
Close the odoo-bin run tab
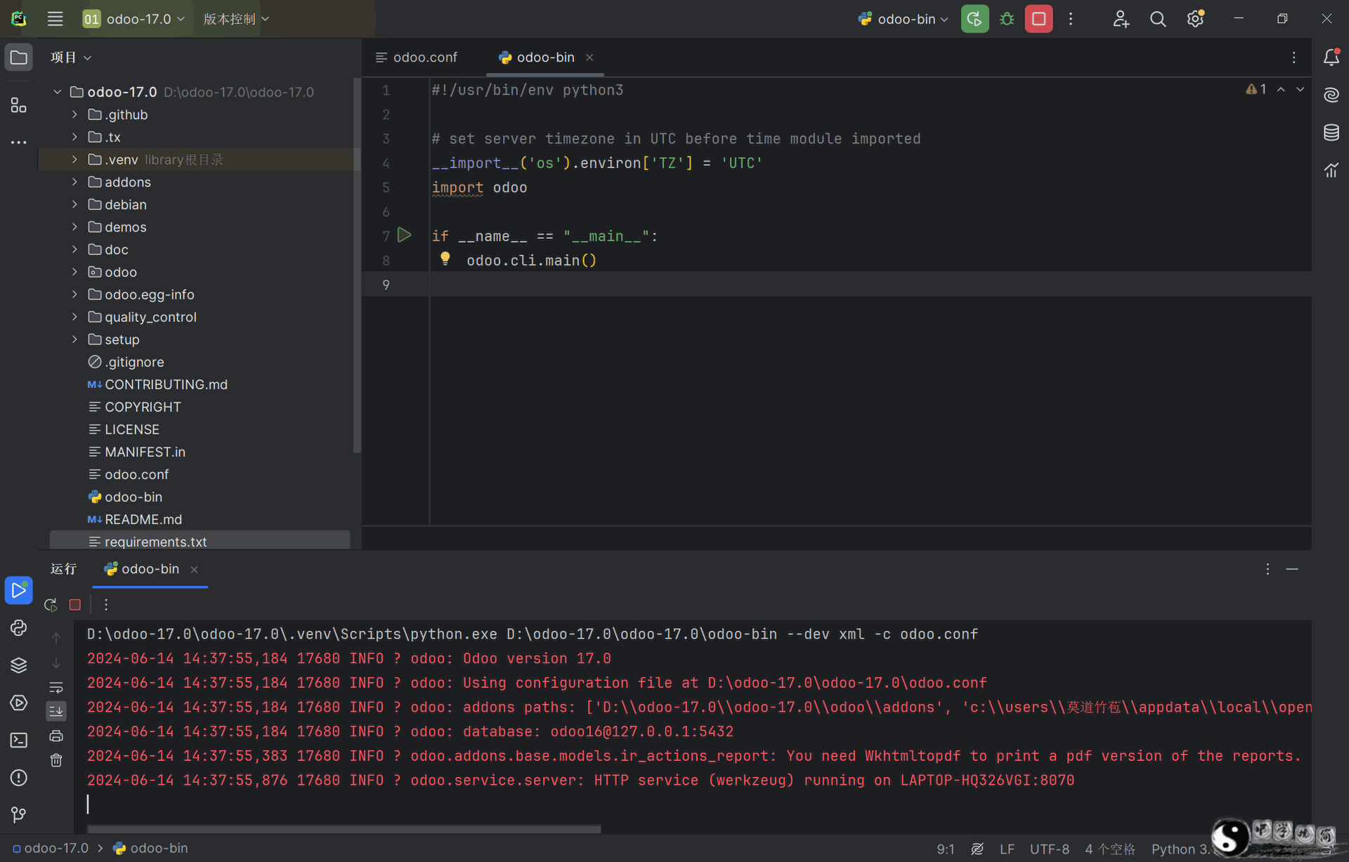pyautogui.click(x=194, y=570)
